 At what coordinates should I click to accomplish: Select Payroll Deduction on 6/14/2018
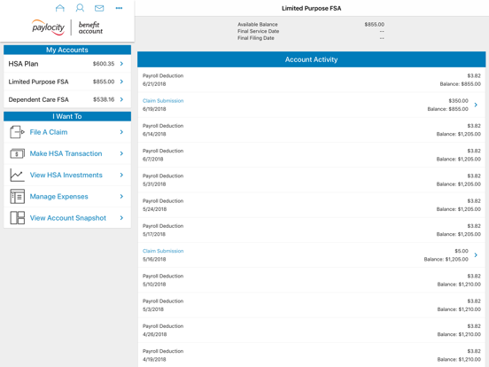click(x=311, y=129)
